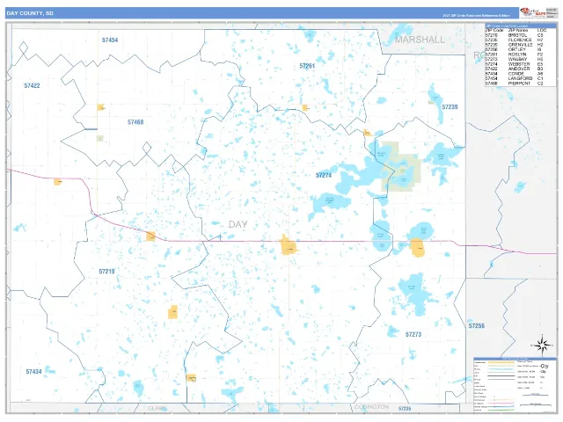The width and height of the screenshot is (563, 422).
Task: Select the 57274 ZIP label on the map
Action: [x=324, y=175]
